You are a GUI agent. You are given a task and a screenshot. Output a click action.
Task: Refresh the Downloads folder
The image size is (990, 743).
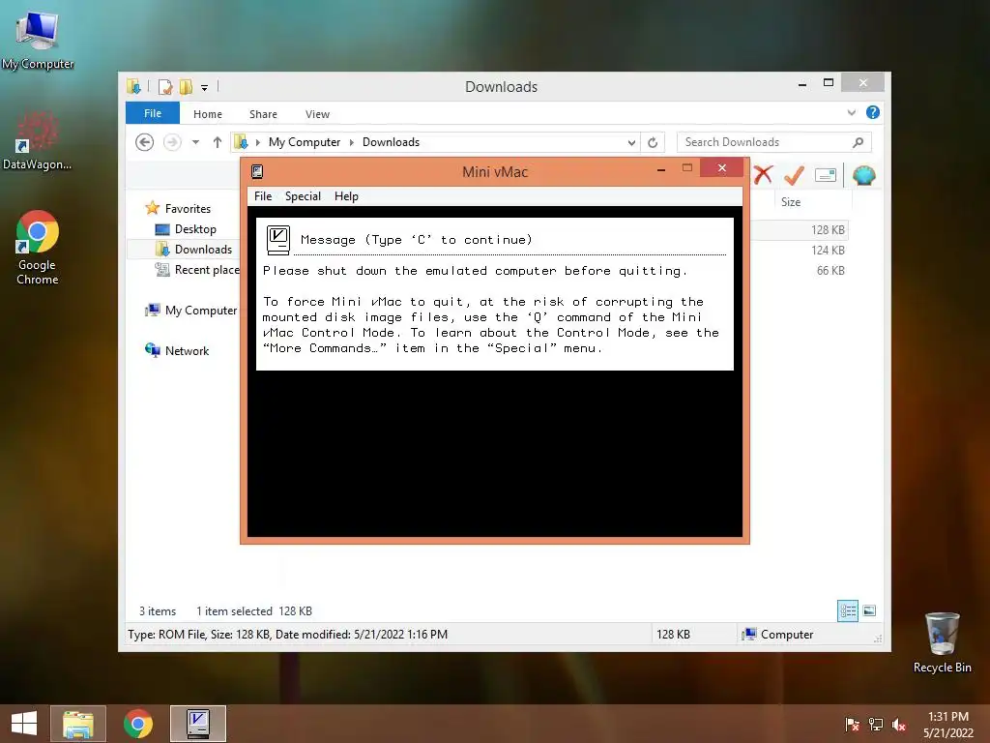[x=653, y=143]
